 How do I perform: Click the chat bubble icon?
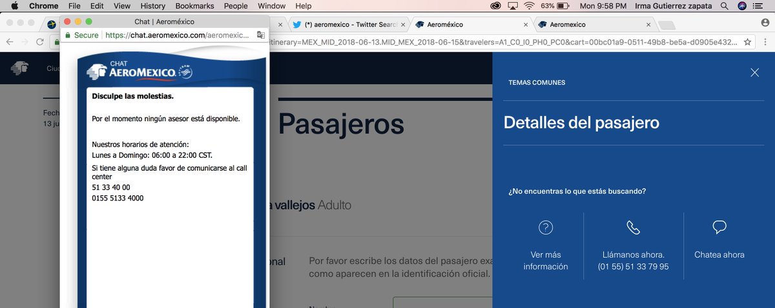click(719, 227)
